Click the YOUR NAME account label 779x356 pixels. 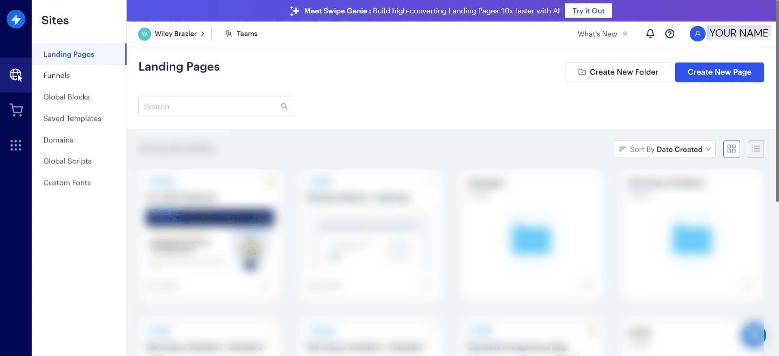click(739, 33)
